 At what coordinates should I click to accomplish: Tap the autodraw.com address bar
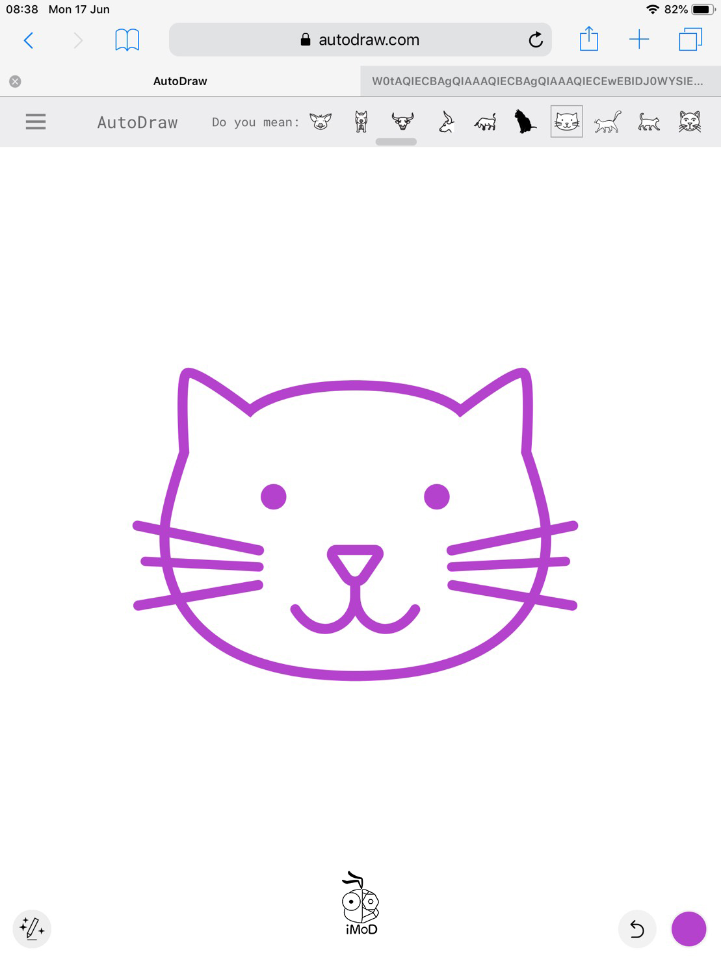(360, 40)
